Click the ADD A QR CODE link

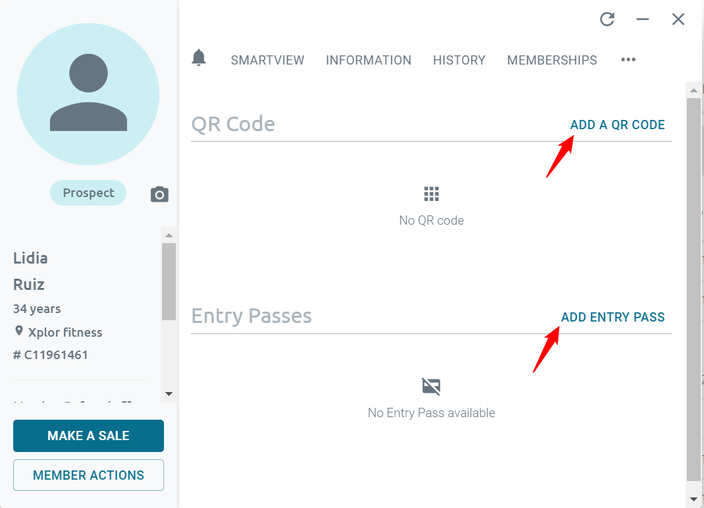click(x=618, y=125)
